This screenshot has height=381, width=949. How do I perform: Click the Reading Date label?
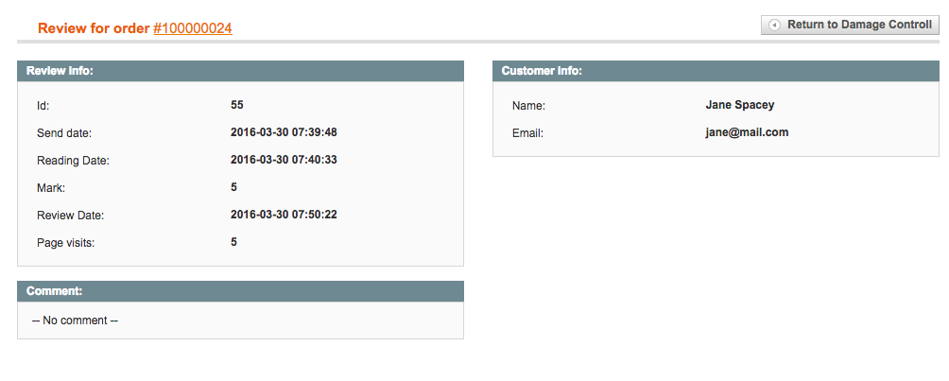click(73, 161)
